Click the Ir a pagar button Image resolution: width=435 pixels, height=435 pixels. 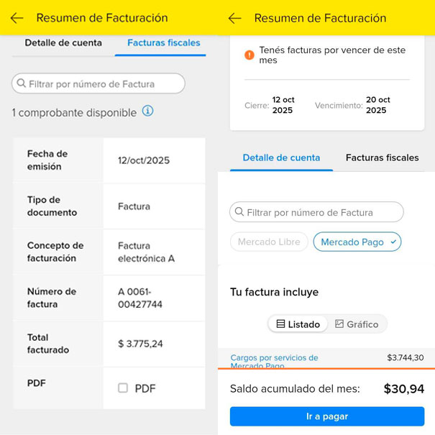click(x=327, y=416)
